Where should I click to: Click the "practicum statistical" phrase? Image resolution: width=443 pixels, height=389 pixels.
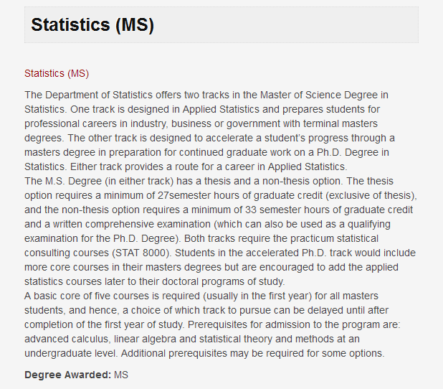(x=334, y=238)
